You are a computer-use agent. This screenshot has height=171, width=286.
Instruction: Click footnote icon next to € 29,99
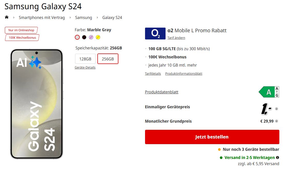pos(277,121)
